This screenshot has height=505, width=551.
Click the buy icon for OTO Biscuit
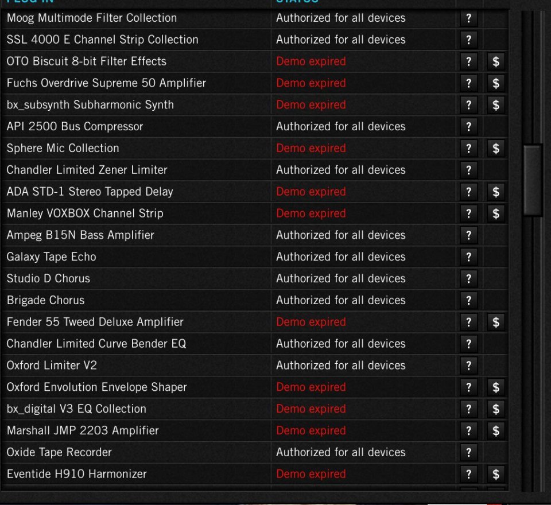496,61
